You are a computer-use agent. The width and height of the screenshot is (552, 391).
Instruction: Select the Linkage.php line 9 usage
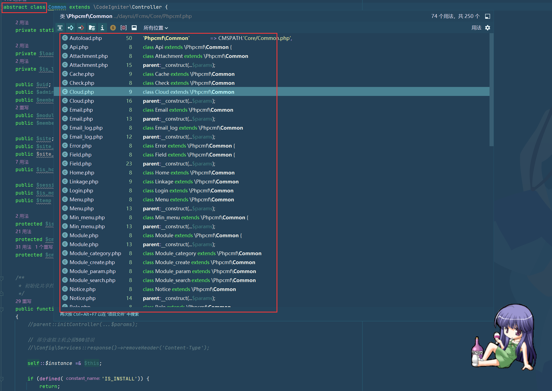(x=272, y=182)
